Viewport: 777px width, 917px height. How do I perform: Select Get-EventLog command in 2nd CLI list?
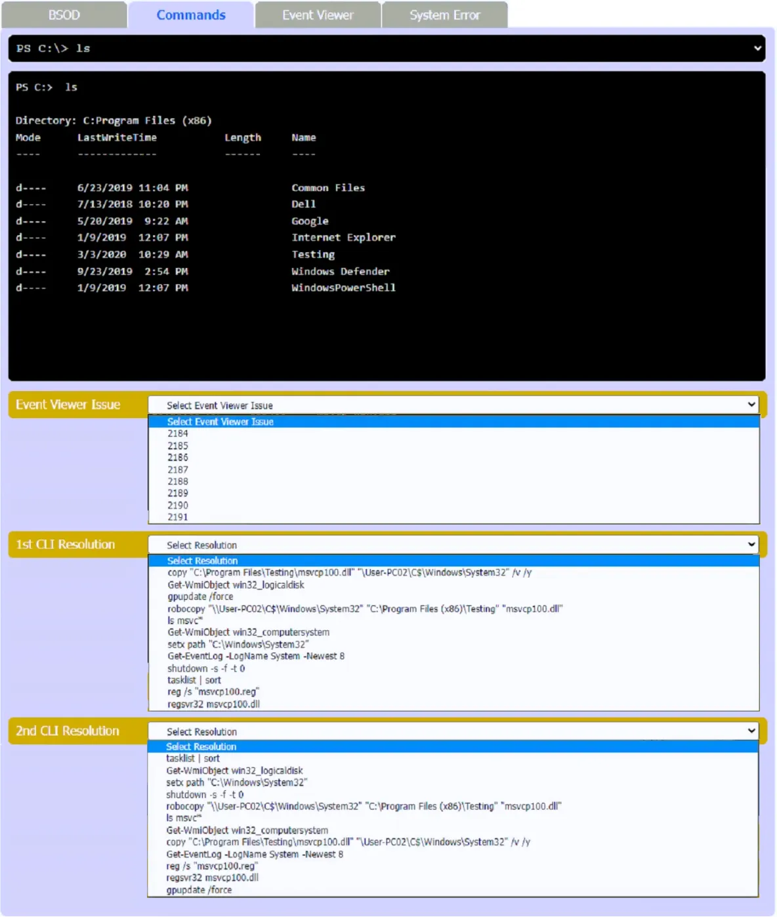point(453,854)
